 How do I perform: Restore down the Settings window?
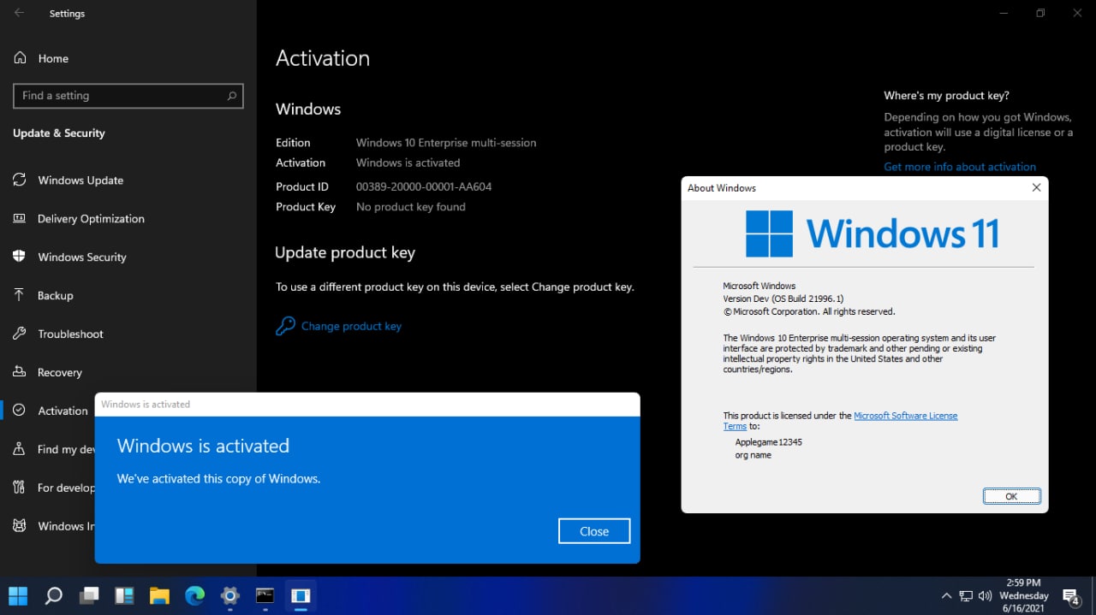(1040, 13)
